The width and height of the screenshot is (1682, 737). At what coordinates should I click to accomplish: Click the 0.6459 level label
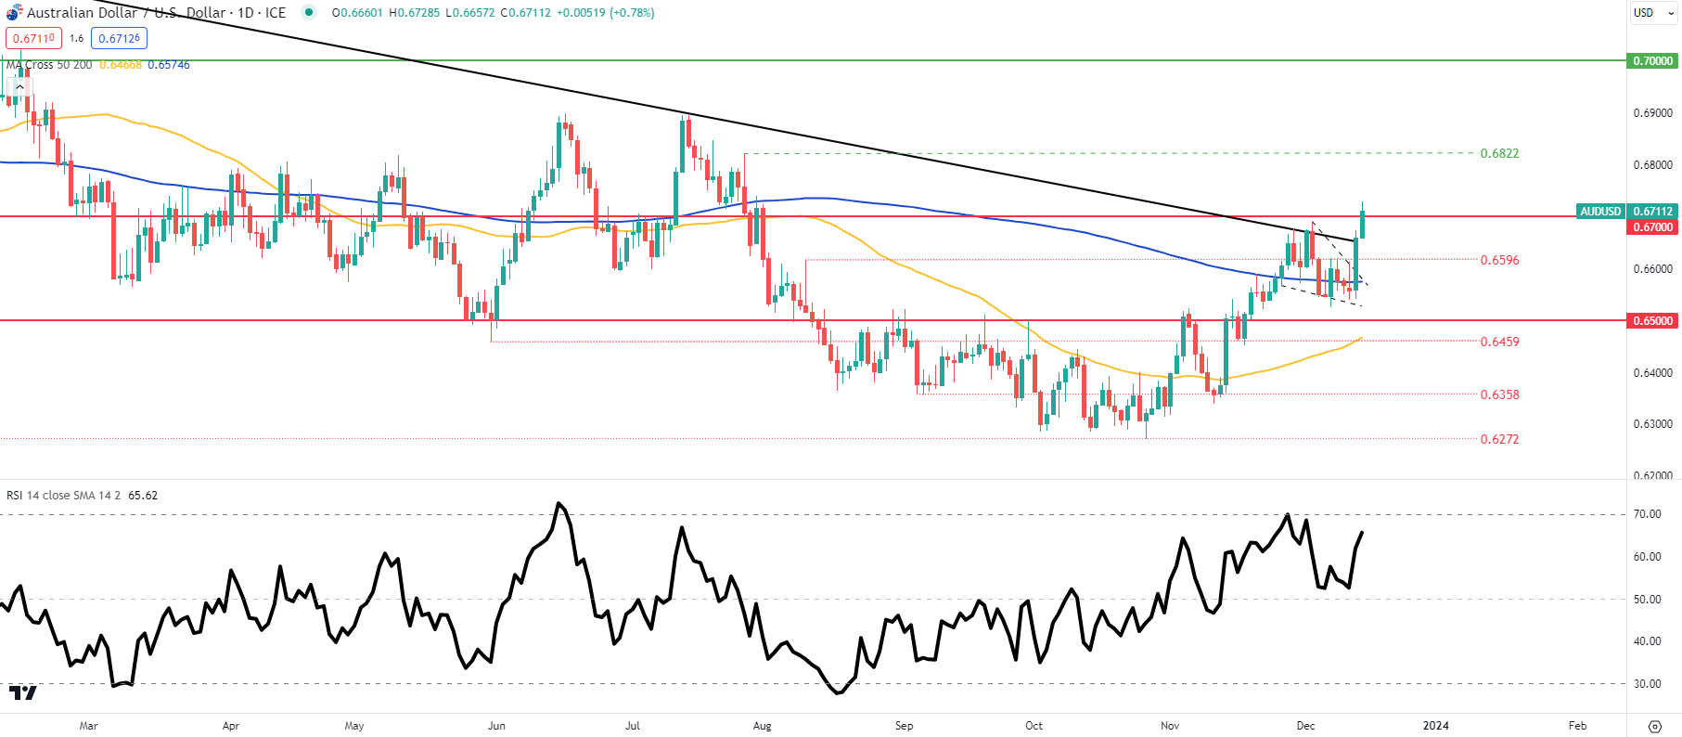point(1499,342)
